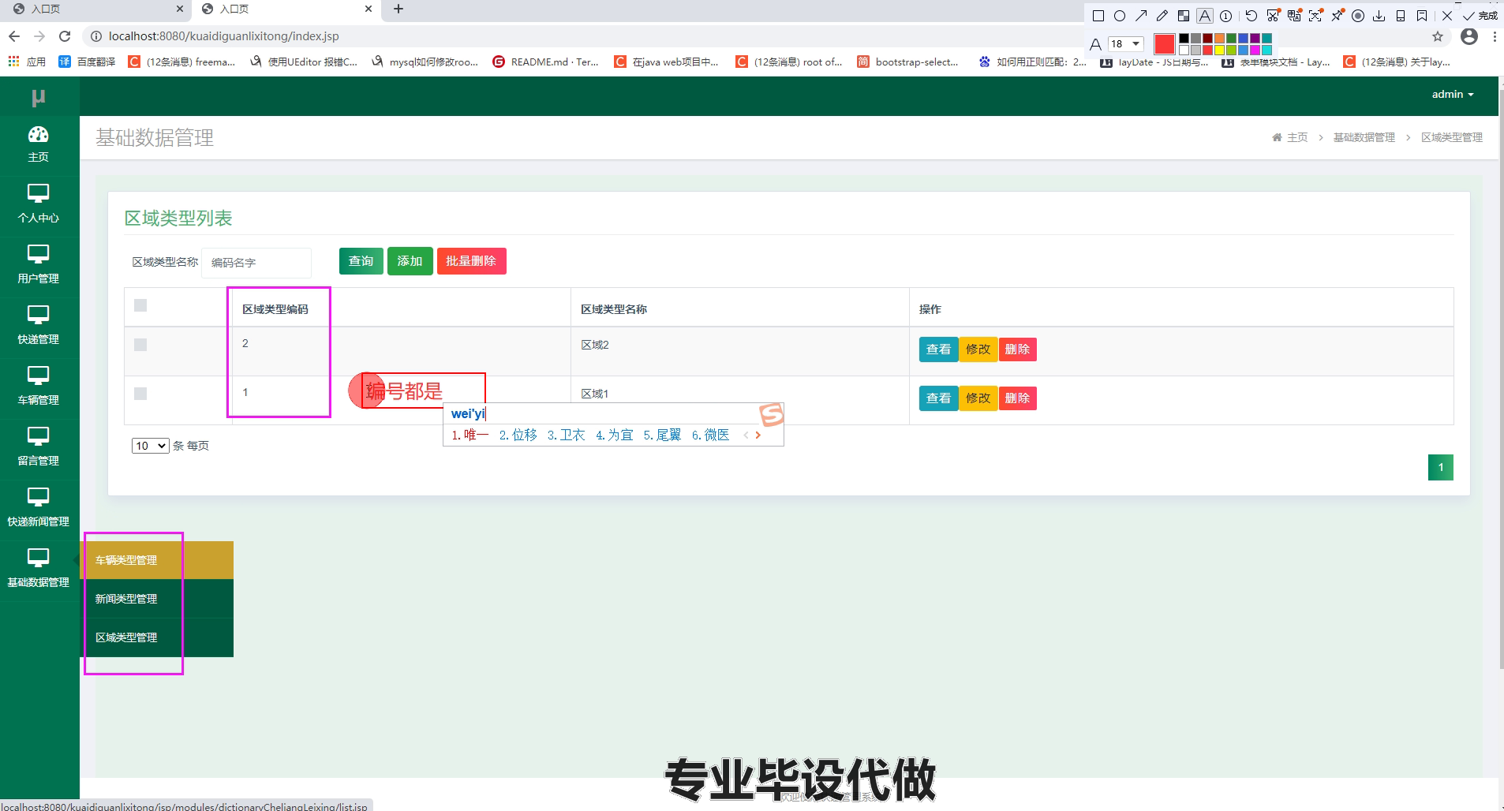Go back in browser history
1504x811 pixels.
14,36
